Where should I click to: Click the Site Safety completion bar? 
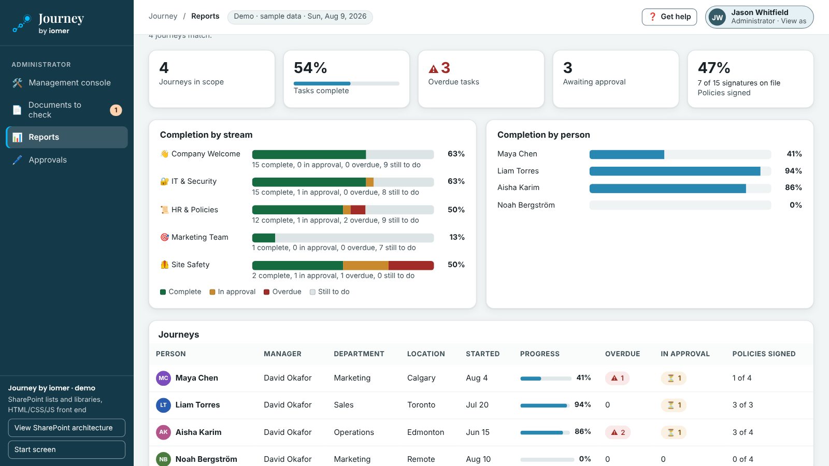(343, 265)
